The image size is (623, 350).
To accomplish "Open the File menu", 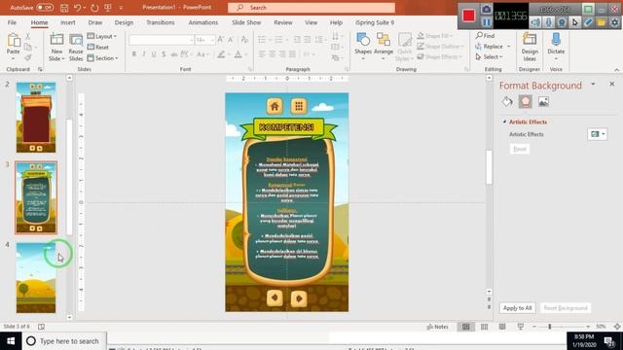I will (12, 22).
